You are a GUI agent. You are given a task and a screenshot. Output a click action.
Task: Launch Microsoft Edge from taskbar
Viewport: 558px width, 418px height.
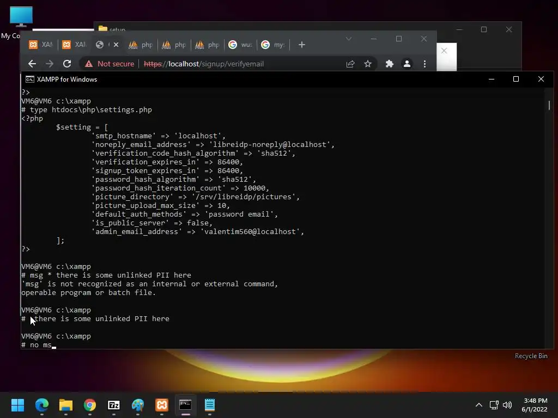click(41, 405)
